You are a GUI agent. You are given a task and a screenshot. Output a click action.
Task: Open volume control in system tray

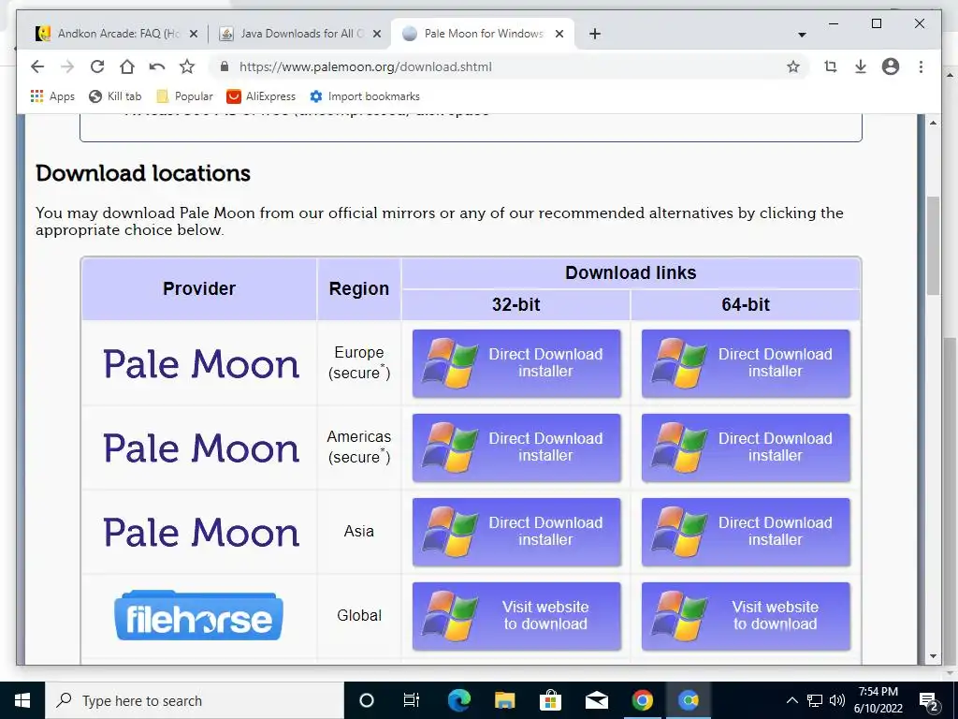click(x=837, y=700)
